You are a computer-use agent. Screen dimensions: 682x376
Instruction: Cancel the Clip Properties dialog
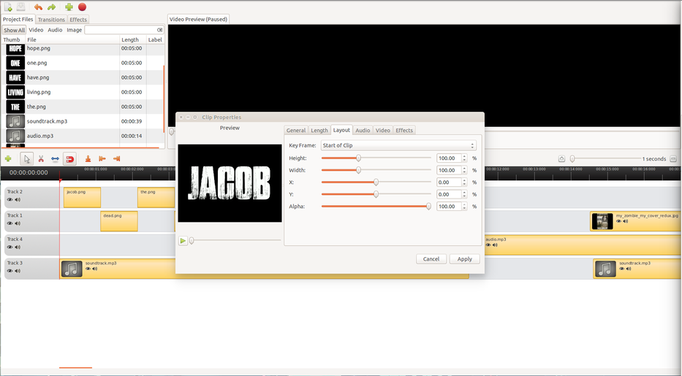click(x=431, y=259)
